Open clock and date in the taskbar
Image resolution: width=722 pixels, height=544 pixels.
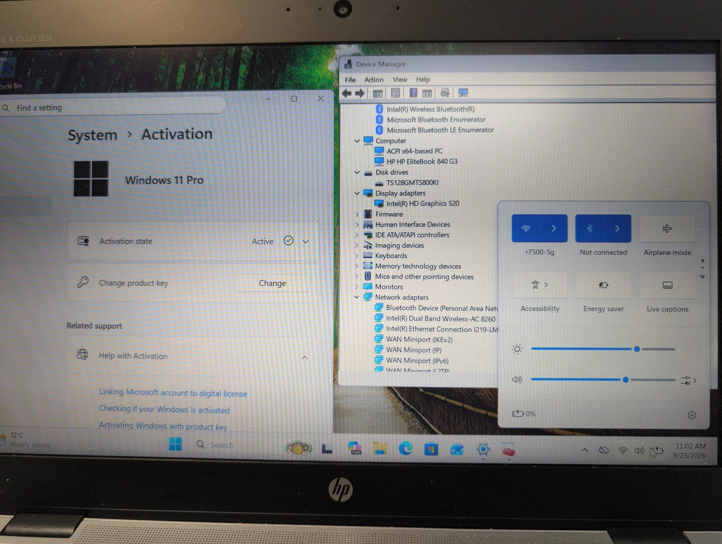(690, 451)
